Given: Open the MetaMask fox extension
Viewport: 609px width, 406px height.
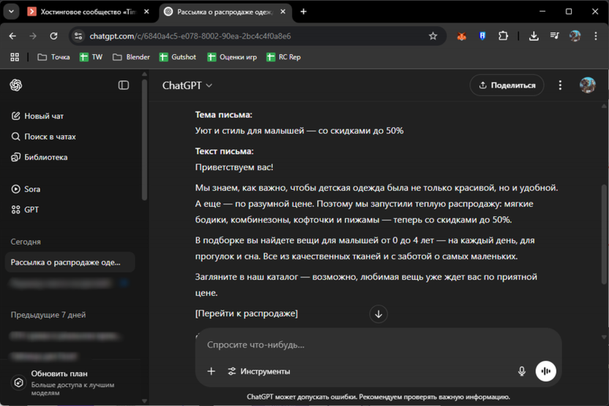Looking at the screenshot, I should pos(461,36).
